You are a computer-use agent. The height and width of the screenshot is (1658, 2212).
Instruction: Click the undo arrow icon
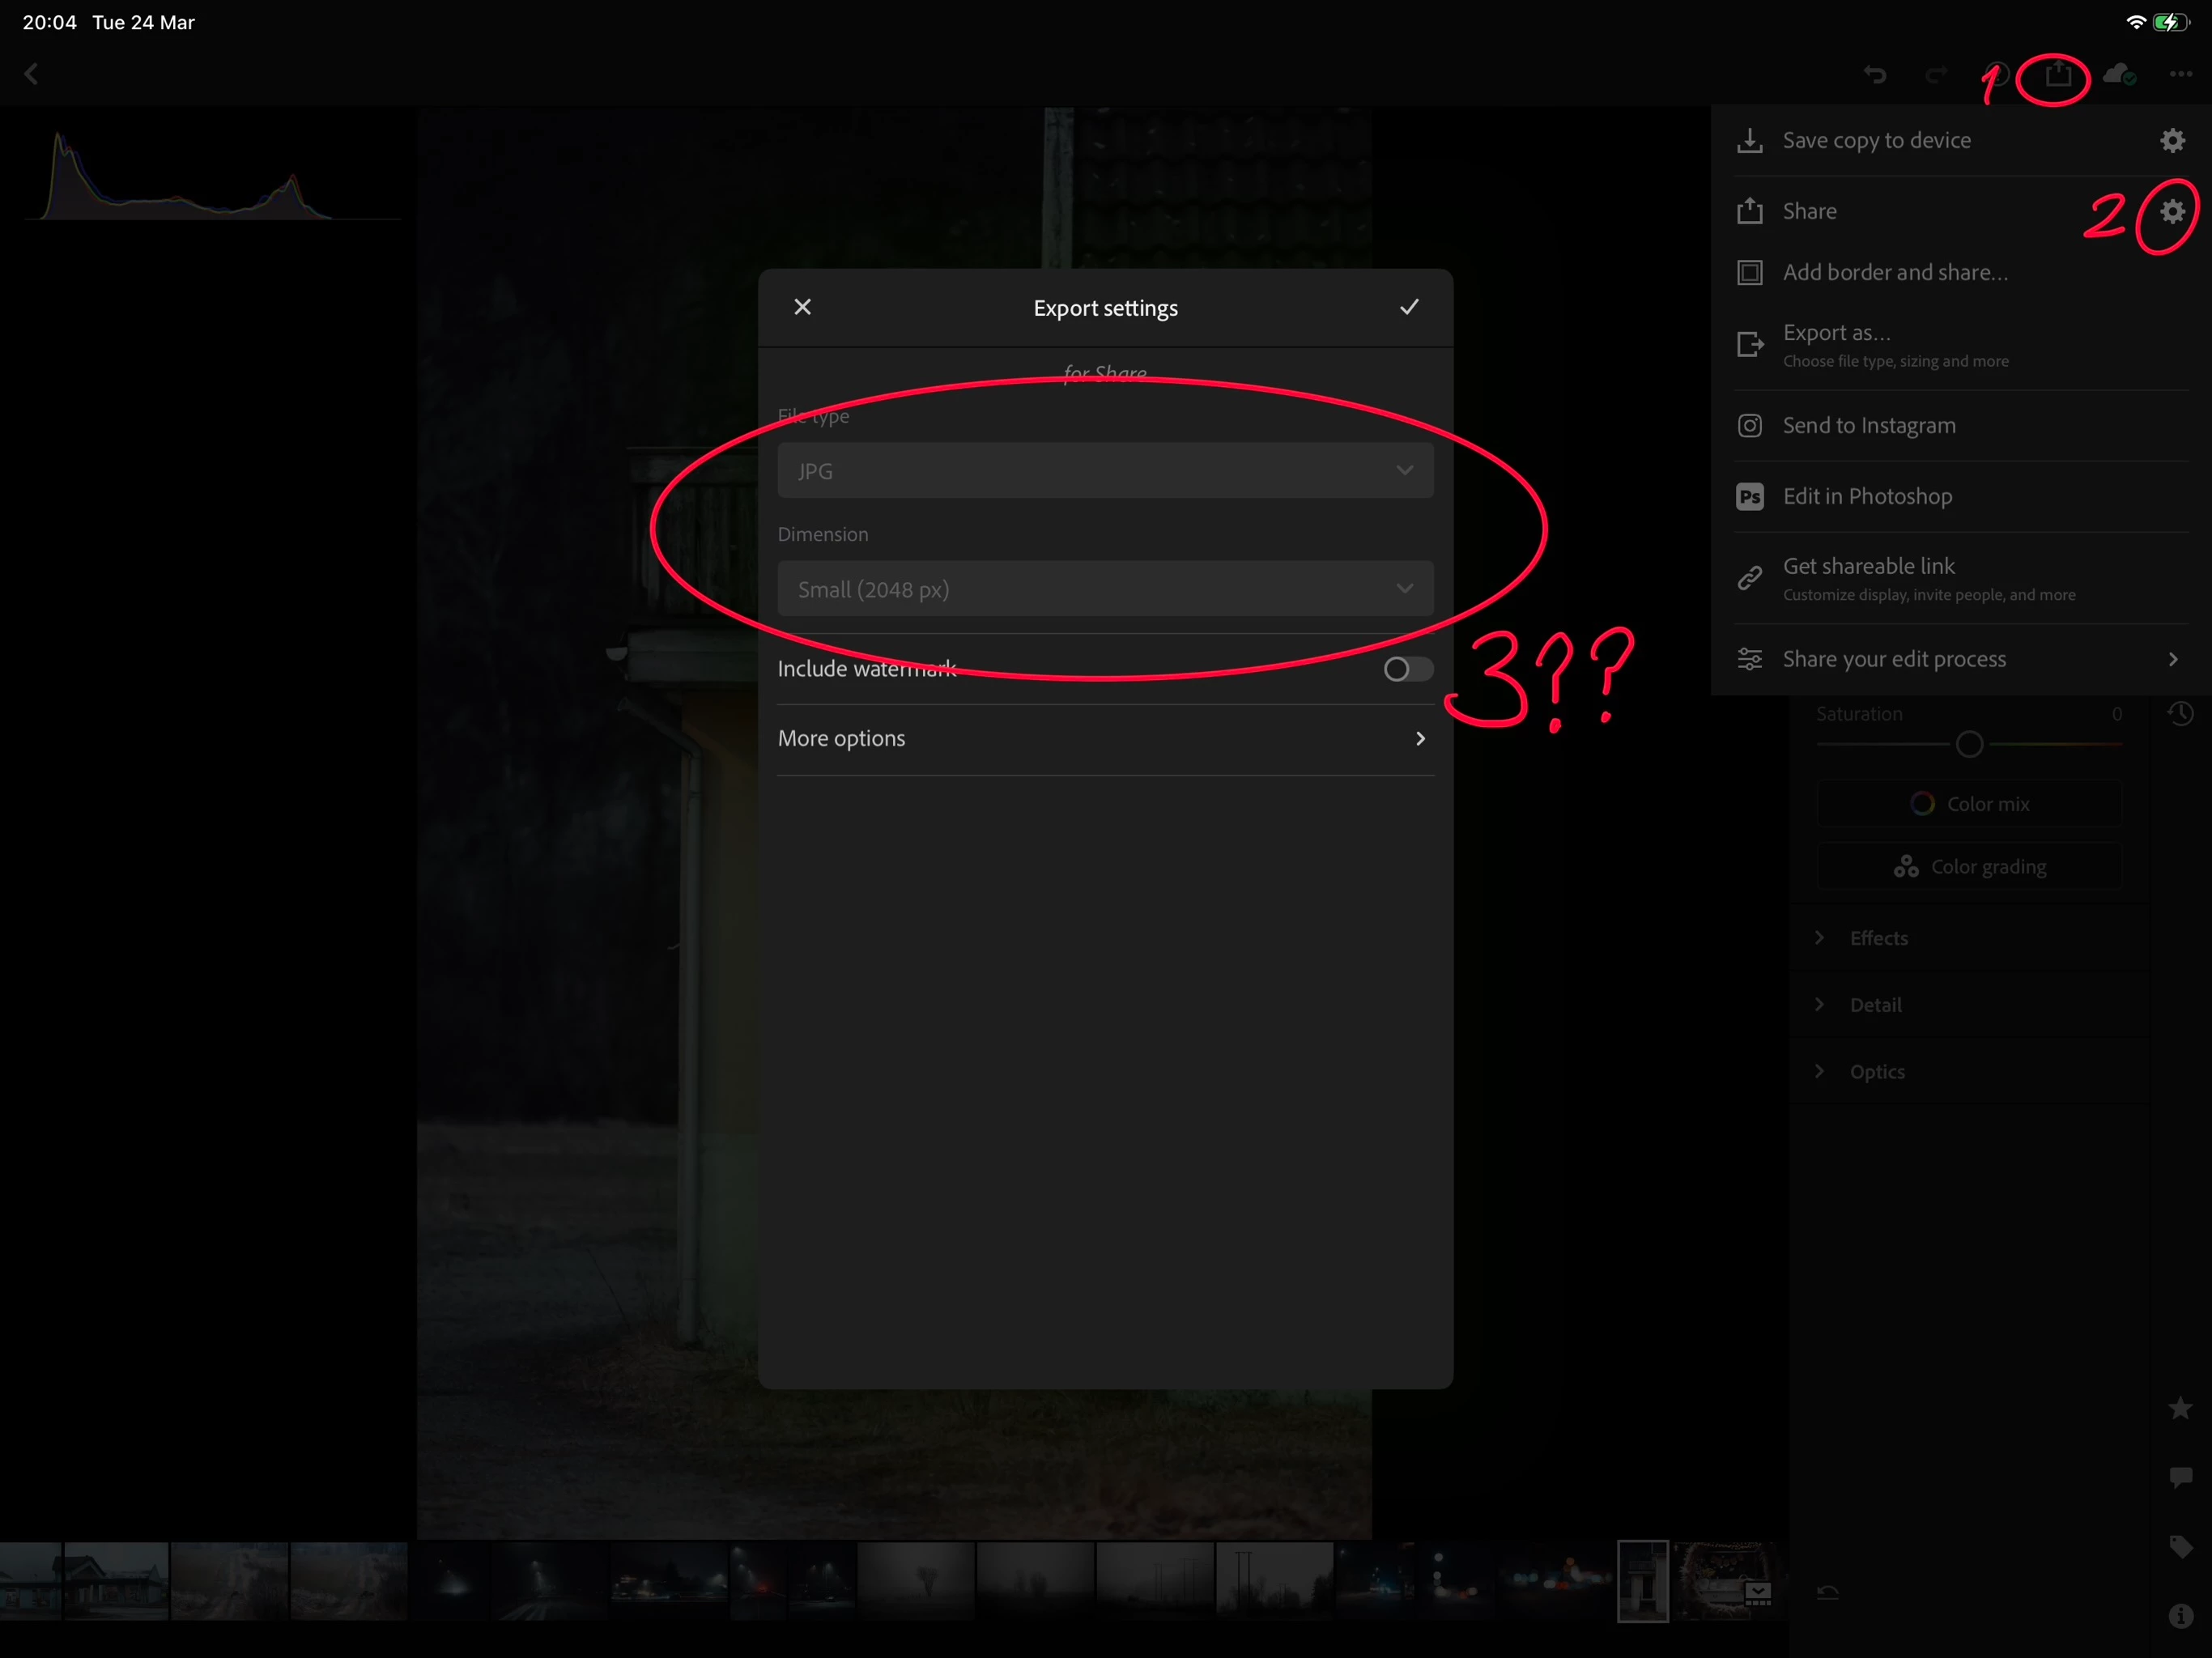click(1874, 75)
